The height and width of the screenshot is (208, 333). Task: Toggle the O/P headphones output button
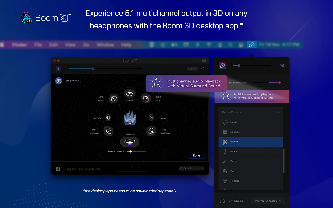pos(192,68)
